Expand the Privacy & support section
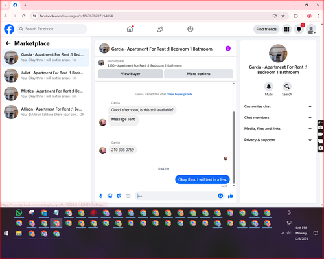The height and width of the screenshot is (259, 324). tap(278, 140)
